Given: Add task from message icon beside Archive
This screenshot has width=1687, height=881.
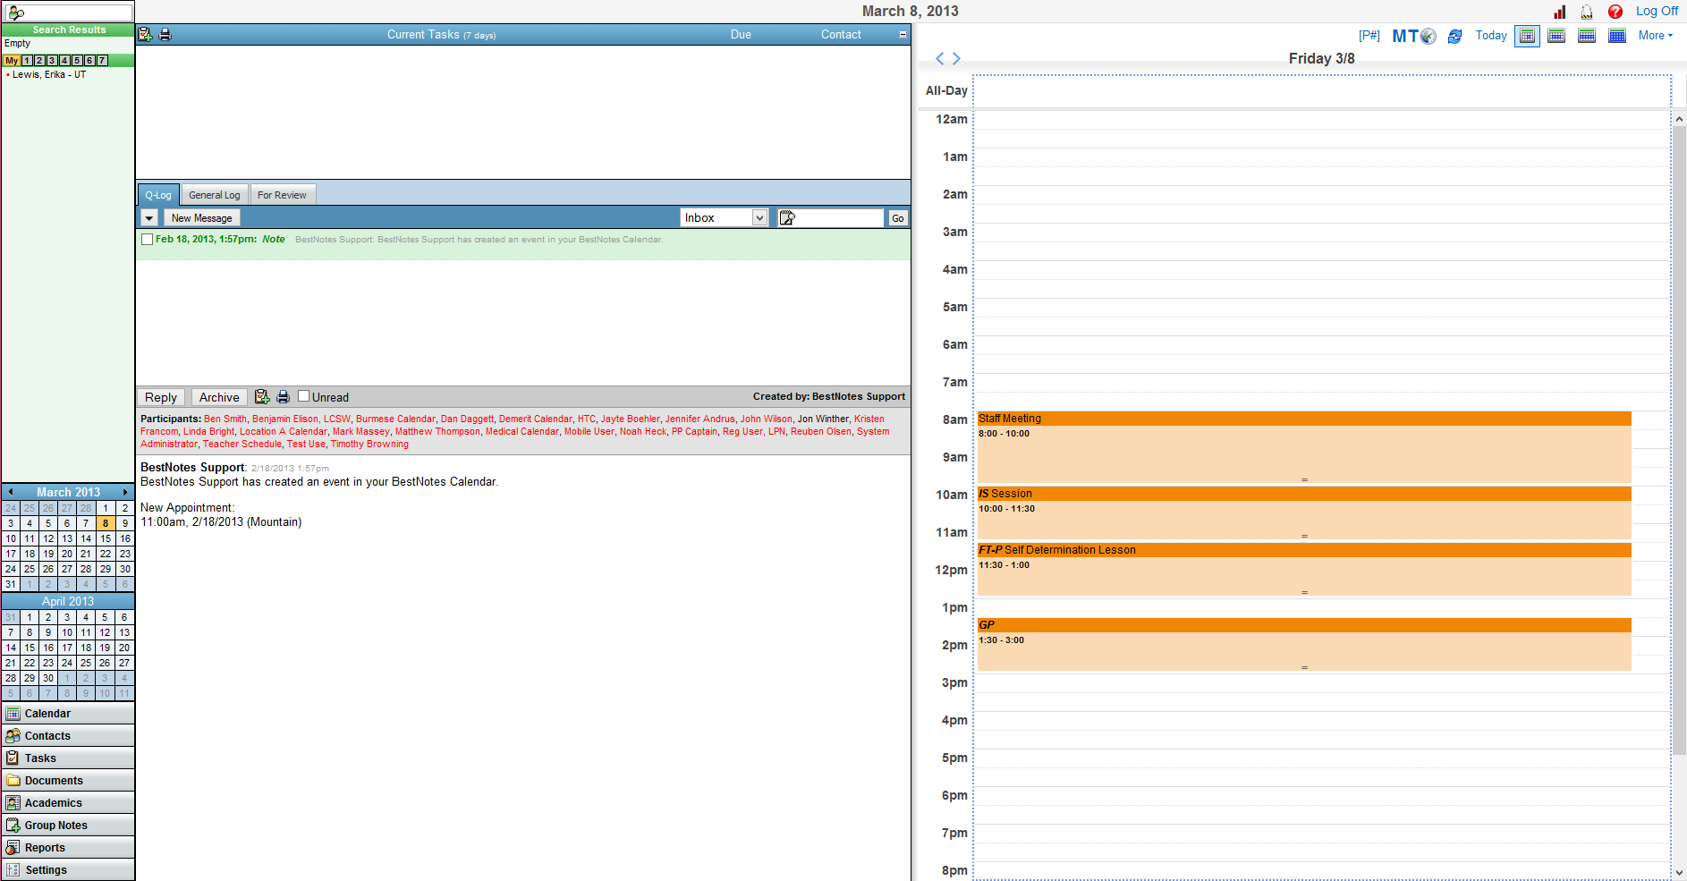Looking at the screenshot, I should [x=262, y=396].
